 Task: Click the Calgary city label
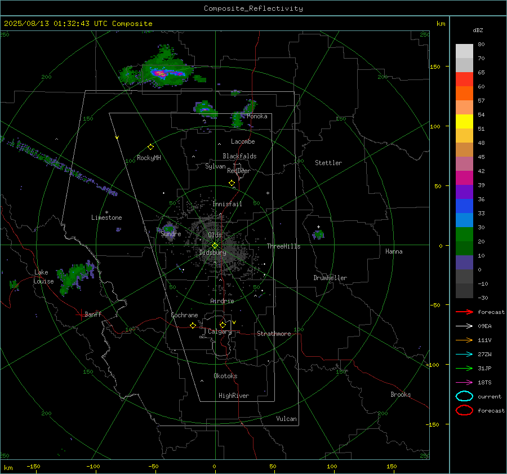click(x=220, y=331)
